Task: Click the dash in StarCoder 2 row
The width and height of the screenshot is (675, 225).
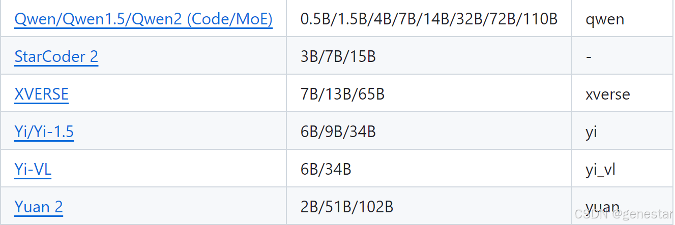Action: pos(589,57)
